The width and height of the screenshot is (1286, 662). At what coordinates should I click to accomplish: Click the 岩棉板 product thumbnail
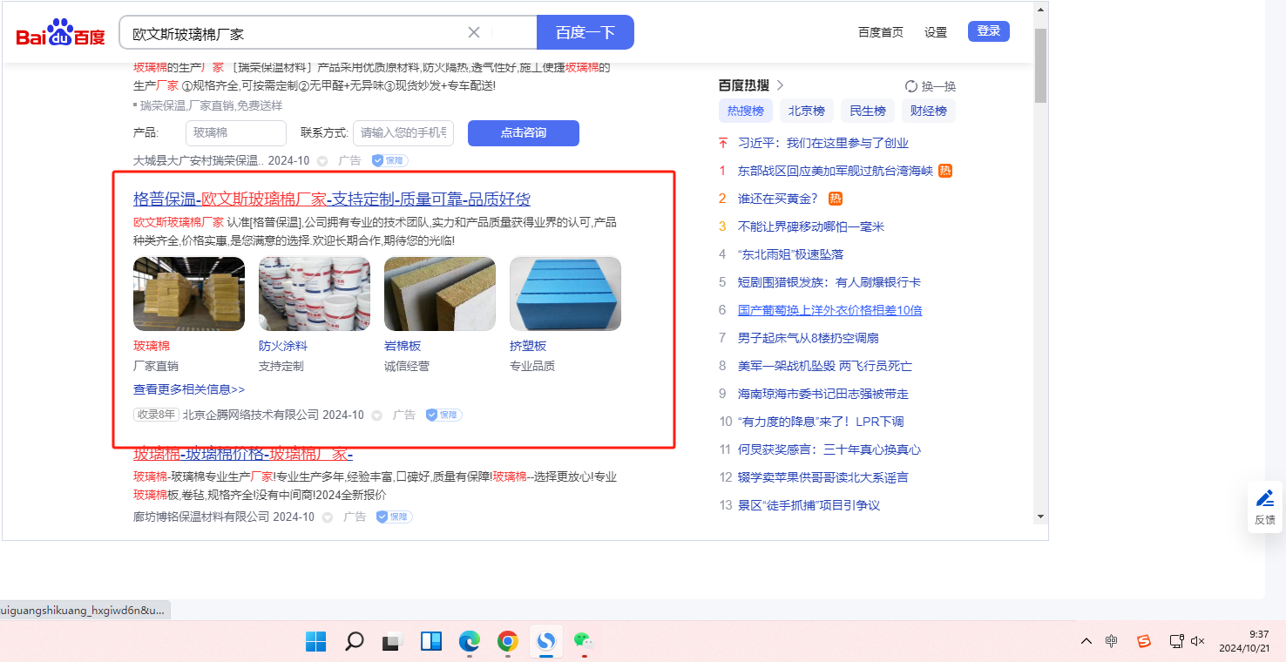[x=440, y=294]
